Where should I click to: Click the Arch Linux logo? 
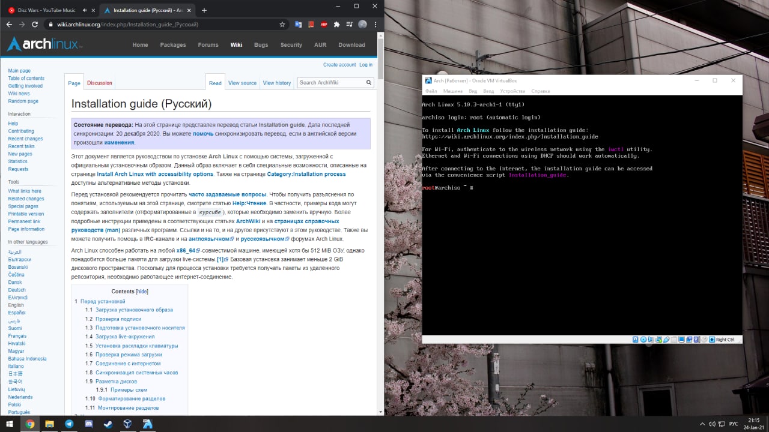click(44, 44)
